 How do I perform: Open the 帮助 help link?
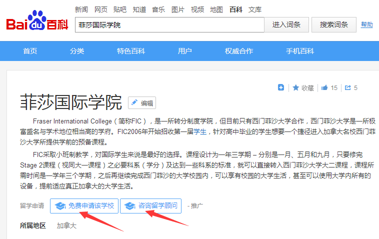coord(366,24)
